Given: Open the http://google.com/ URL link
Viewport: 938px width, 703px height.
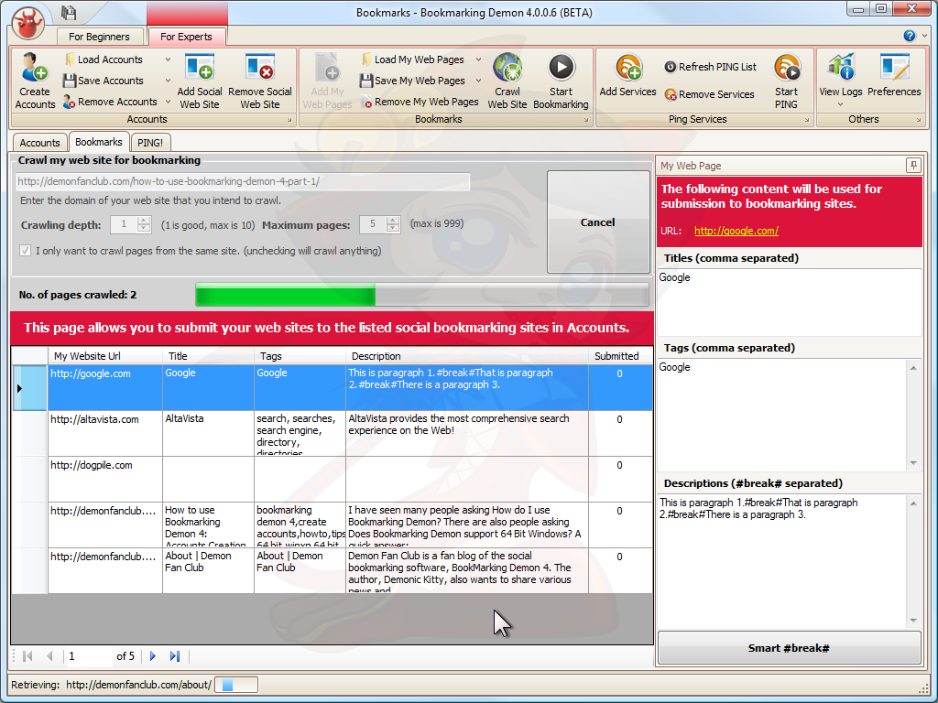Looking at the screenshot, I should tap(736, 231).
